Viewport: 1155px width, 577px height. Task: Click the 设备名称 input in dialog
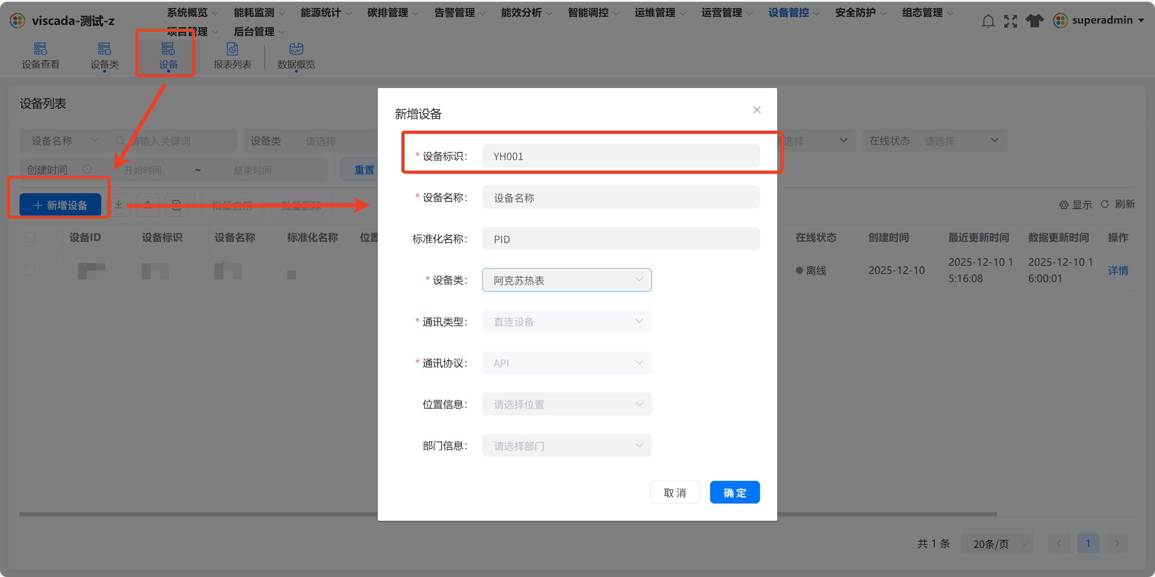[621, 197]
